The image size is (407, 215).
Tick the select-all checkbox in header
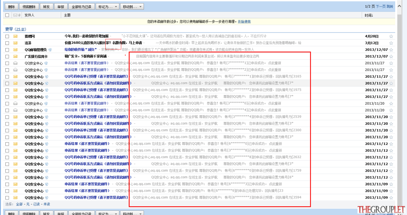pyautogui.click(x=7, y=15)
